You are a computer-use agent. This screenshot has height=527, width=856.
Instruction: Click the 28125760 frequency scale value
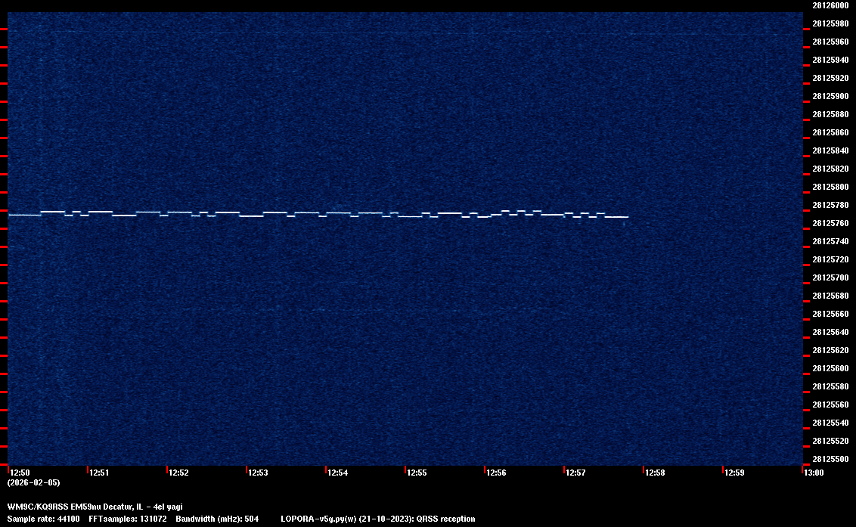pyautogui.click(x=830, y=223)
